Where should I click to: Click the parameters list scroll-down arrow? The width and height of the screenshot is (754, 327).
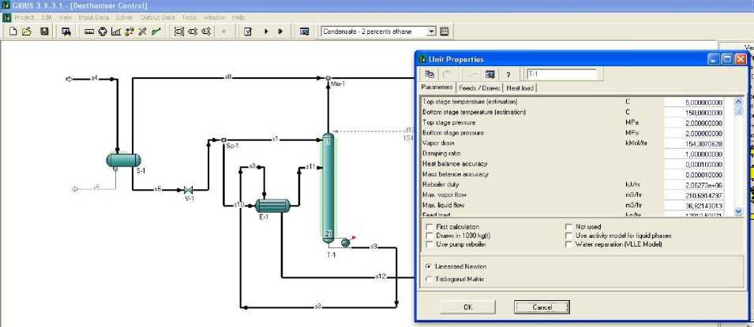point(739,211)
